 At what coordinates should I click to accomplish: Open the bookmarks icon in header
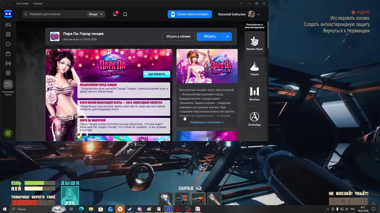(125, 14)
